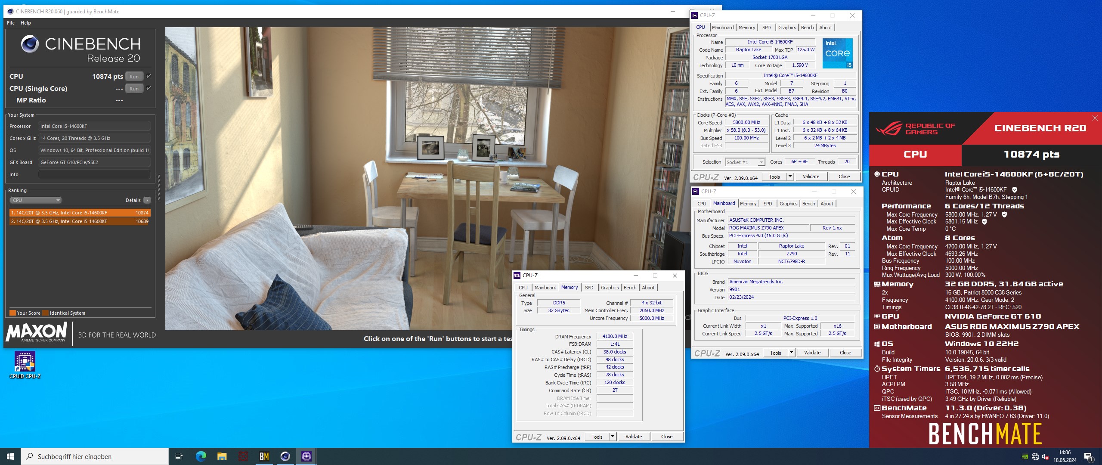Click the ROG MAXIMUS Z790 APEX model field
The width and height of the screenshot is (1102, 465).
pyautogui.click(x=768, y=228)
